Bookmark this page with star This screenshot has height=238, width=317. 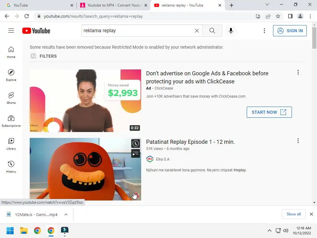(x=278, y=16)
